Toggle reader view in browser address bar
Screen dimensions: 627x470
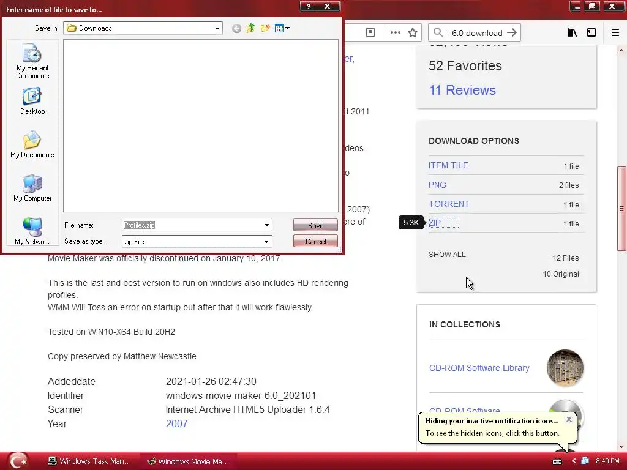point(370,33)
